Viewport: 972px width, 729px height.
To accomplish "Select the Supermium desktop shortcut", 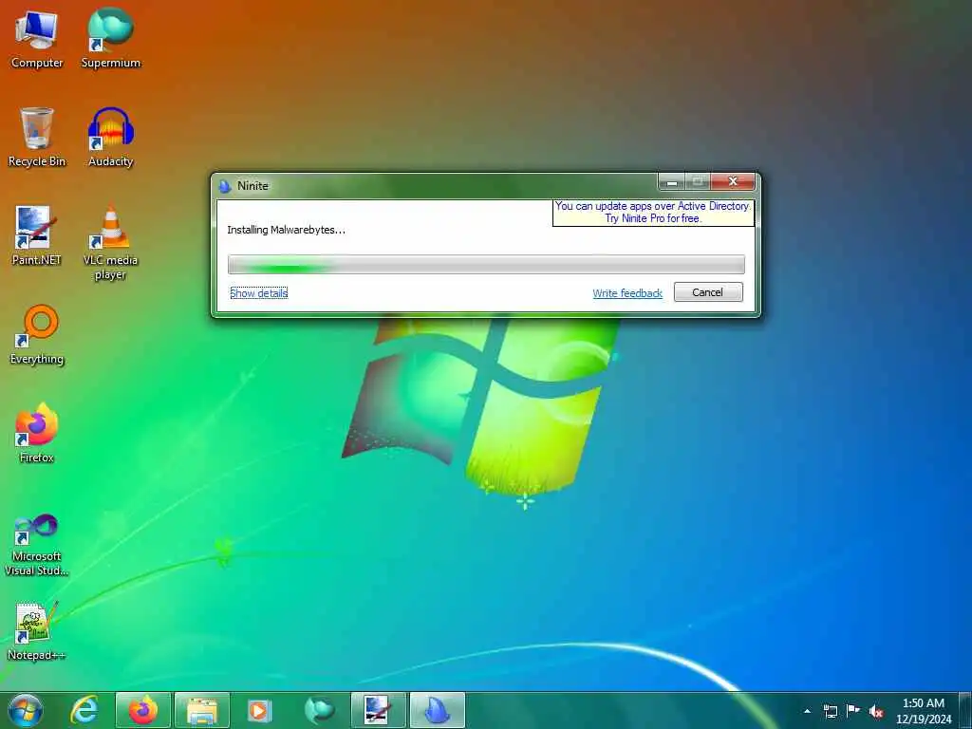I will point(110,38).
